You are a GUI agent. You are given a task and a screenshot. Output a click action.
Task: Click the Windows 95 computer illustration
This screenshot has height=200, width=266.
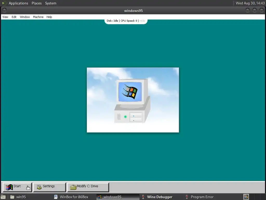click(x=132, y=101)
